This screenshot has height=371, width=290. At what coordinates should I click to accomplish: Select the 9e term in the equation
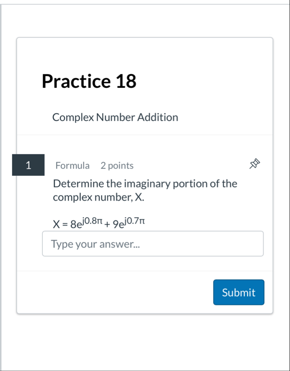tap(118, 224)
